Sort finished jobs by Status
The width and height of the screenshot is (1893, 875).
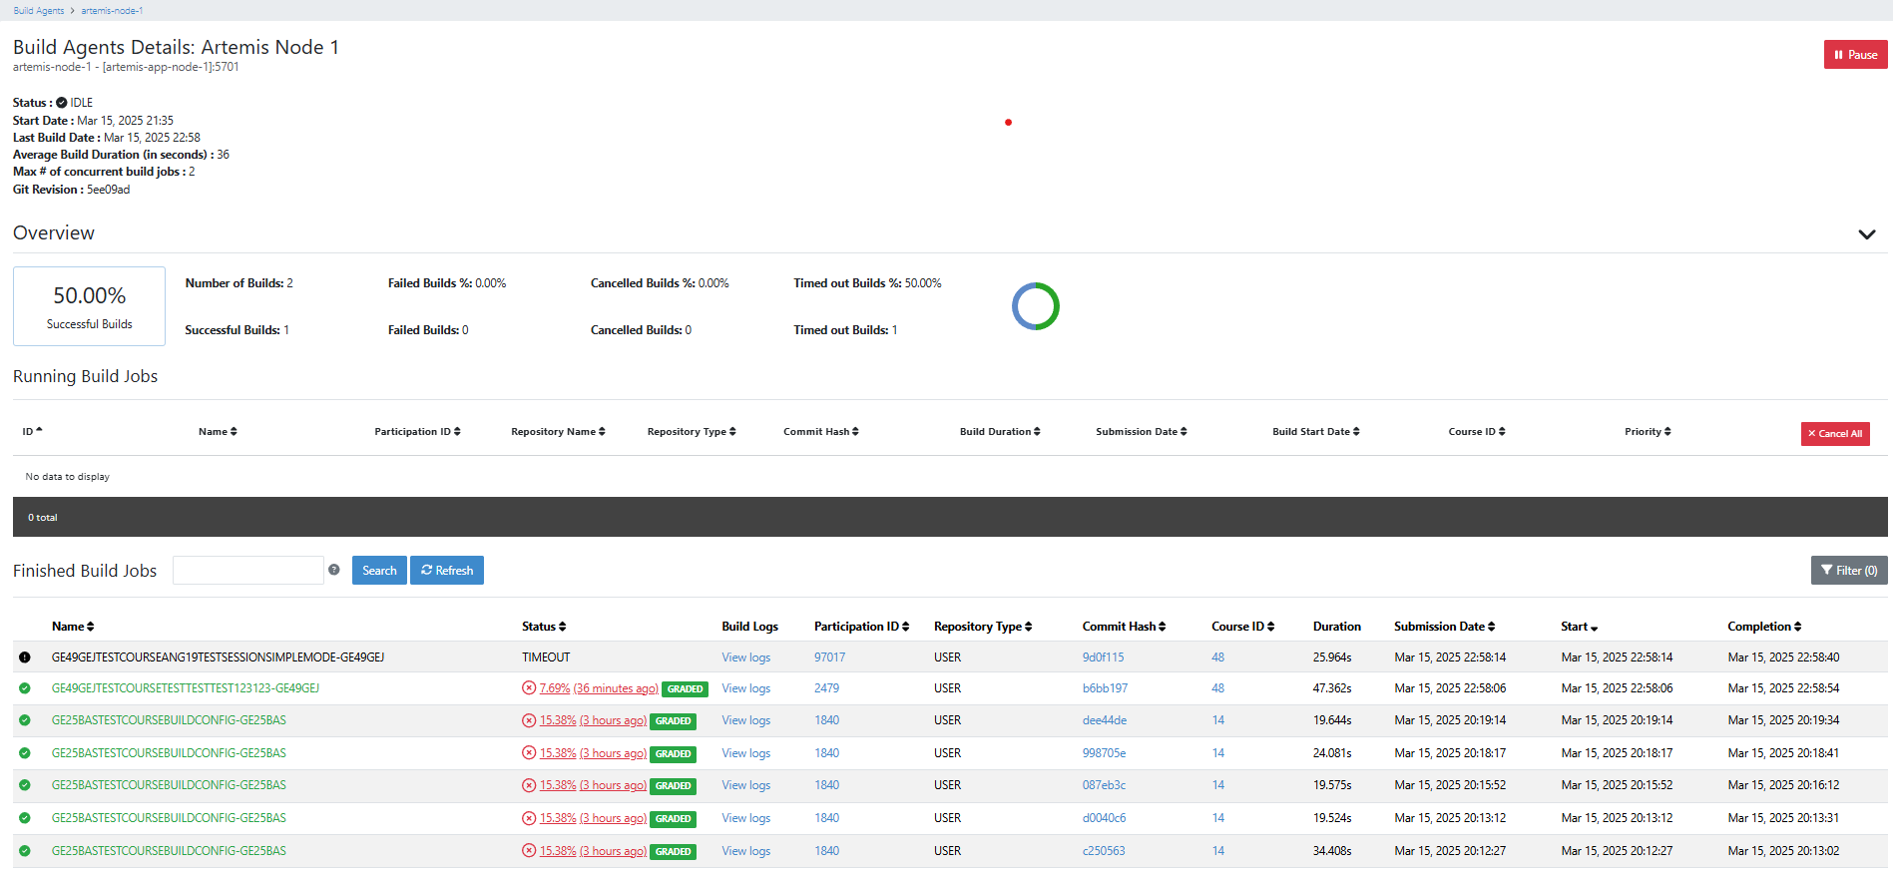click(544, 627)
